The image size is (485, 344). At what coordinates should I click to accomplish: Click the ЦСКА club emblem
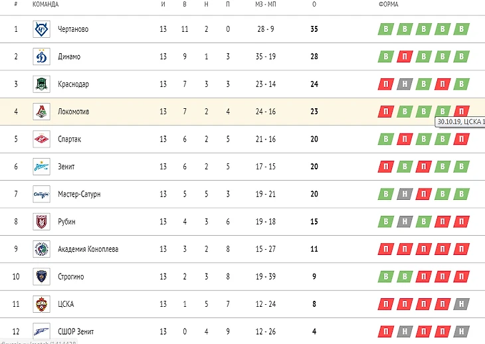[41, 304]
